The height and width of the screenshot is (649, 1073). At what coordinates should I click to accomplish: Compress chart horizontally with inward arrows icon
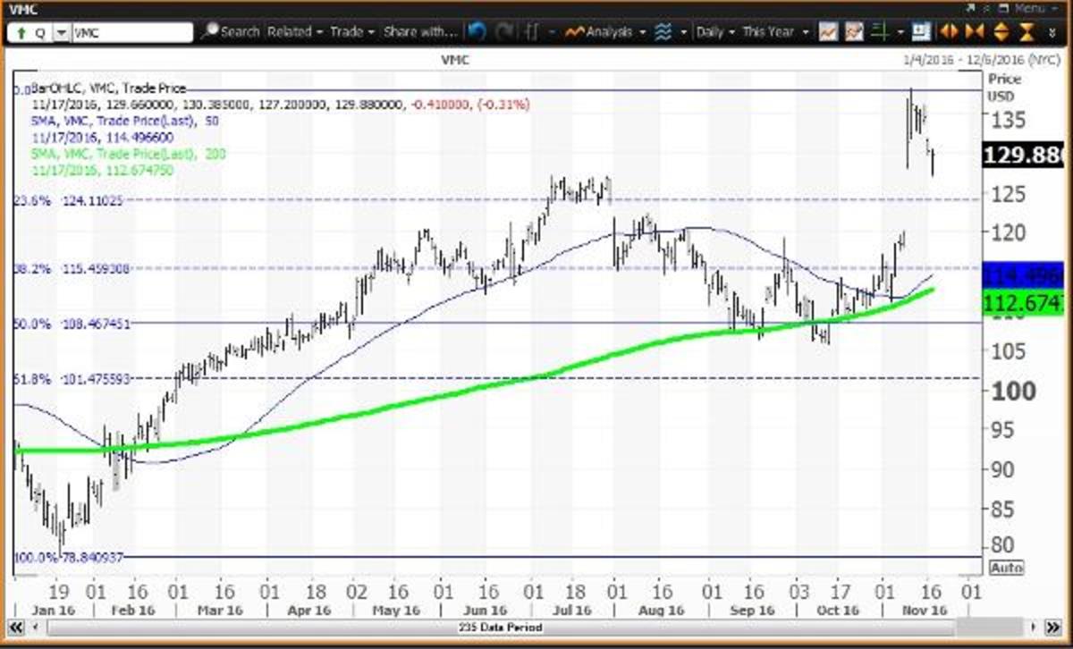976,32
